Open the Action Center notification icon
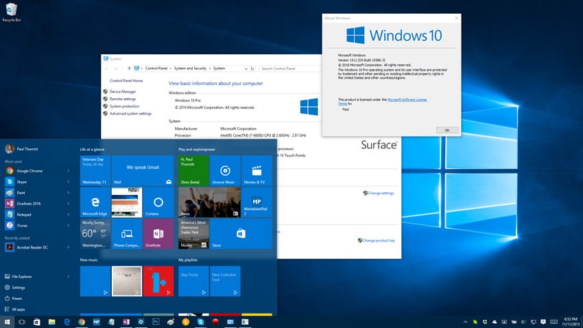583x328 pixels. 543,322
